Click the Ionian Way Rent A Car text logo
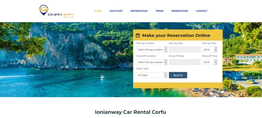 point(61,16)
